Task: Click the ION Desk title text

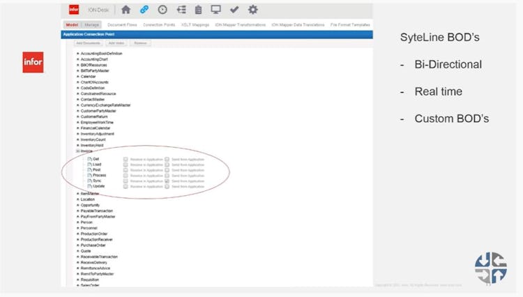Action: coord(98,10)
